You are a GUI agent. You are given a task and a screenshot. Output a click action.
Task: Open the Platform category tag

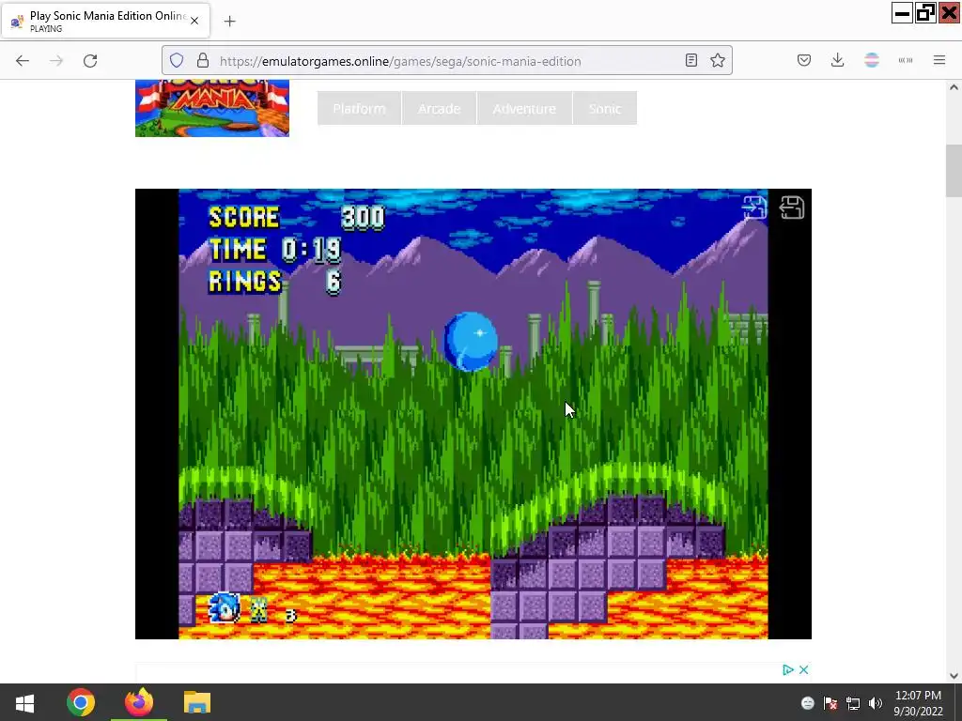pyautogui.click(x=360, y=109)
